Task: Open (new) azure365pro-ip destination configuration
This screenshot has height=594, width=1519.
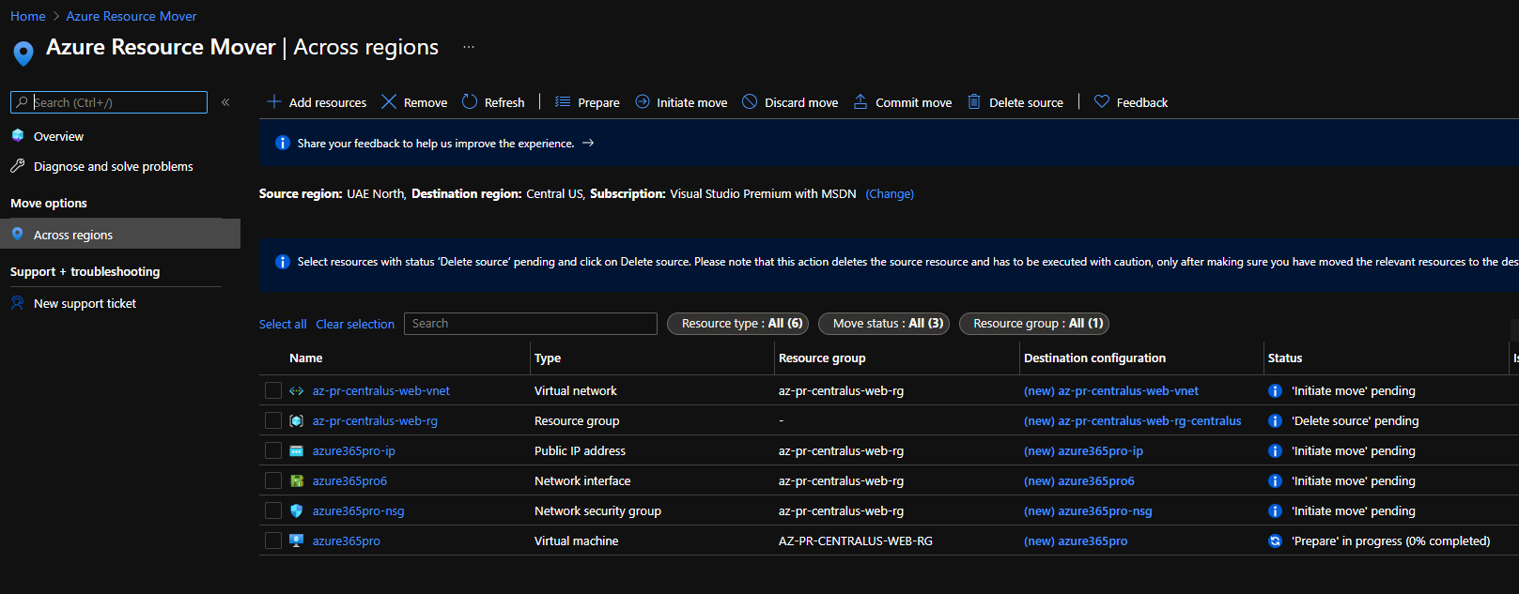Action: [x=1083, y=451]
